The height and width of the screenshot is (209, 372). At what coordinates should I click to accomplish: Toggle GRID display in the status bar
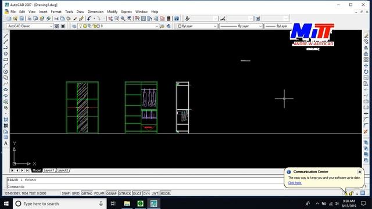tap(76, 193)
